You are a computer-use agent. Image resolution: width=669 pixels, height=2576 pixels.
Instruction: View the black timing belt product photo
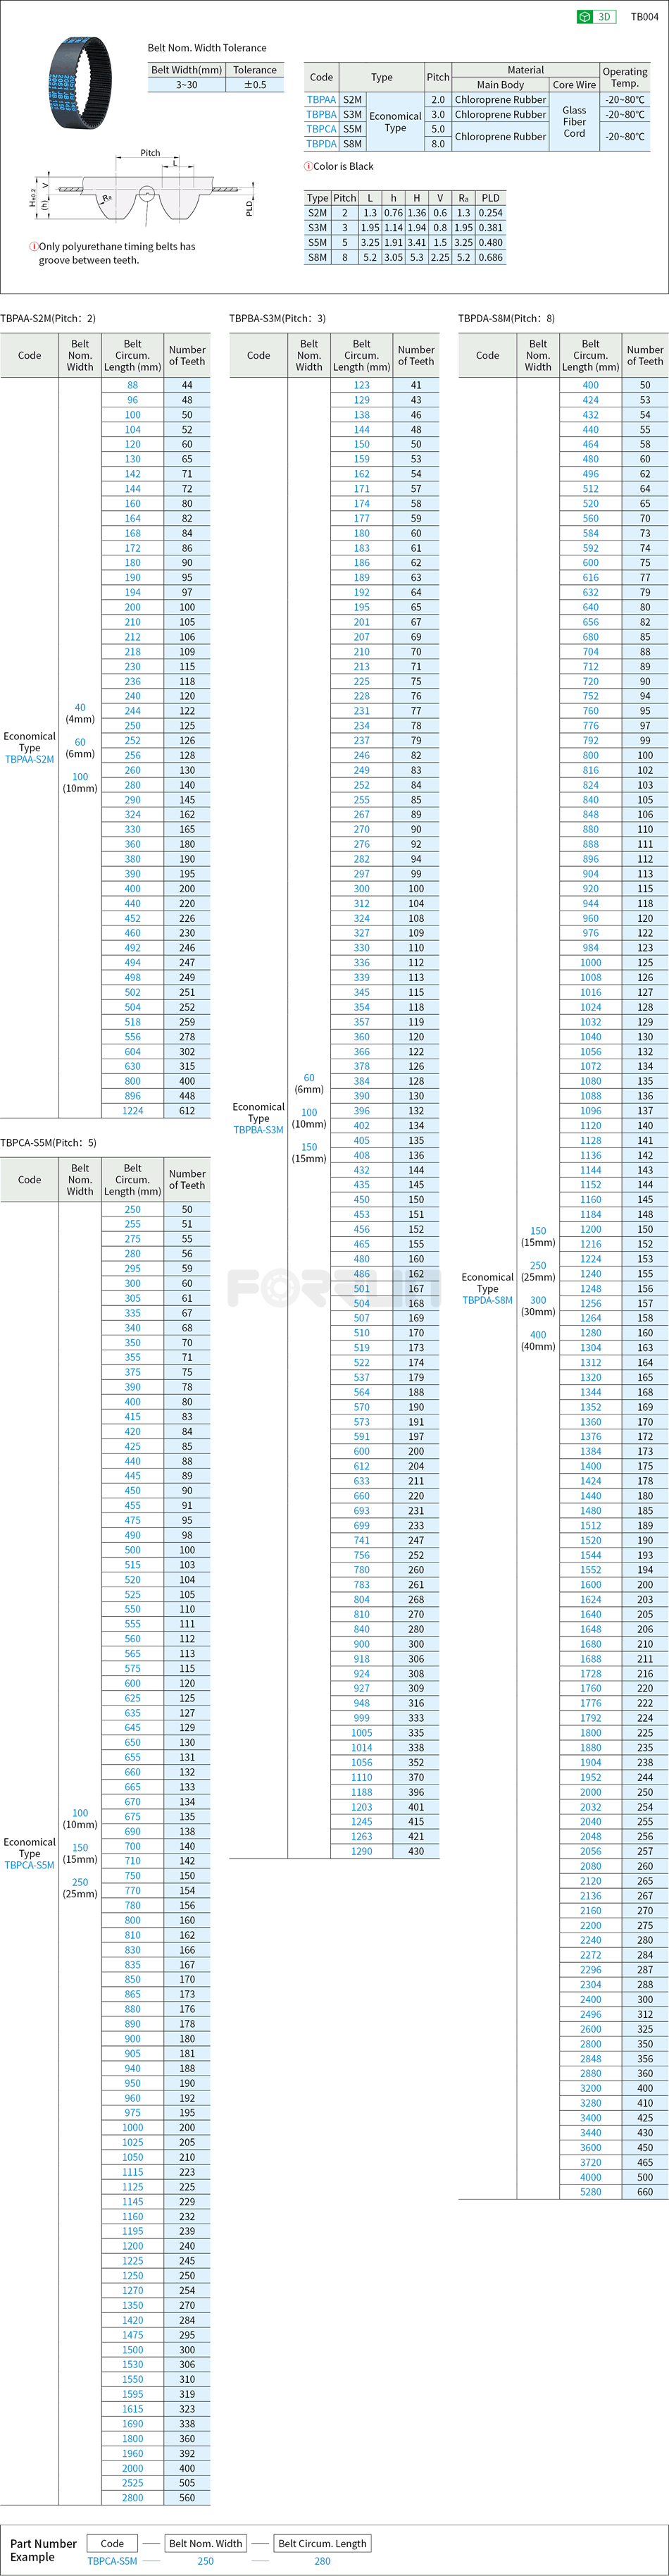tap(80, 82)
